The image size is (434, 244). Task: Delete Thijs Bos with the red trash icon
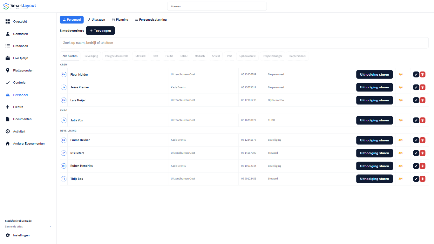point(422,179)
